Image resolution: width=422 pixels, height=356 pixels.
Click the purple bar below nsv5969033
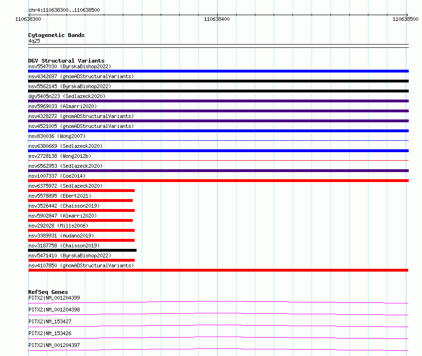point(218,111)
